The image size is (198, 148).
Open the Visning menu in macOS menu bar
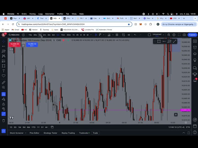pos(32,14)
